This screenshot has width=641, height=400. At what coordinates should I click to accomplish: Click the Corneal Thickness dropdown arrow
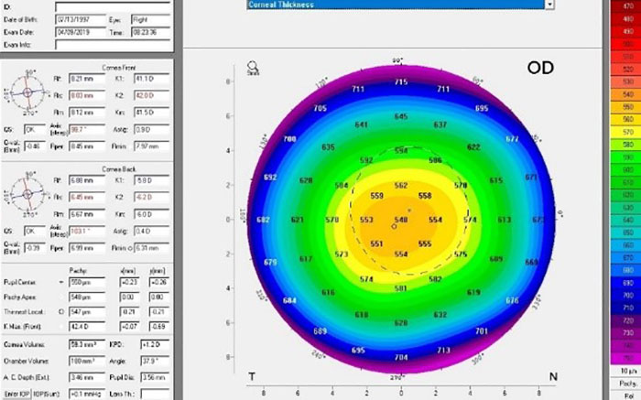point(549,5)
